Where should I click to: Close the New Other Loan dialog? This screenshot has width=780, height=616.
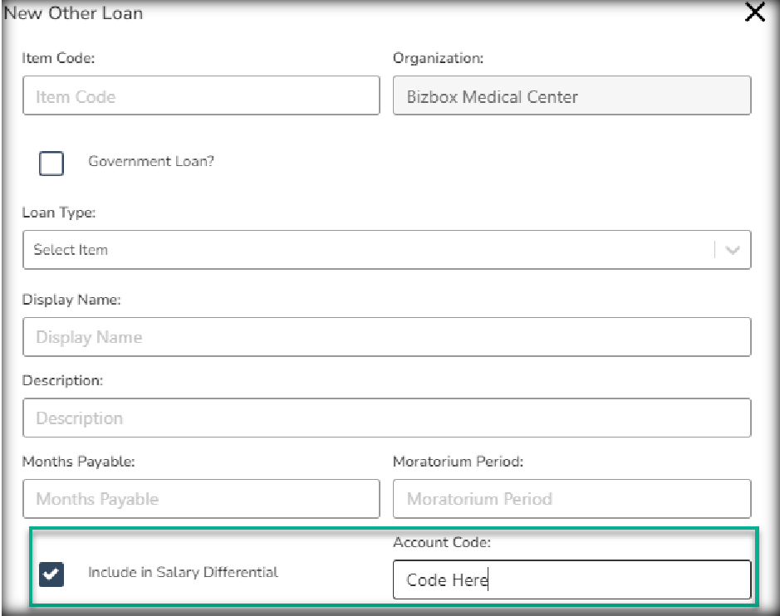pos(754,13)
